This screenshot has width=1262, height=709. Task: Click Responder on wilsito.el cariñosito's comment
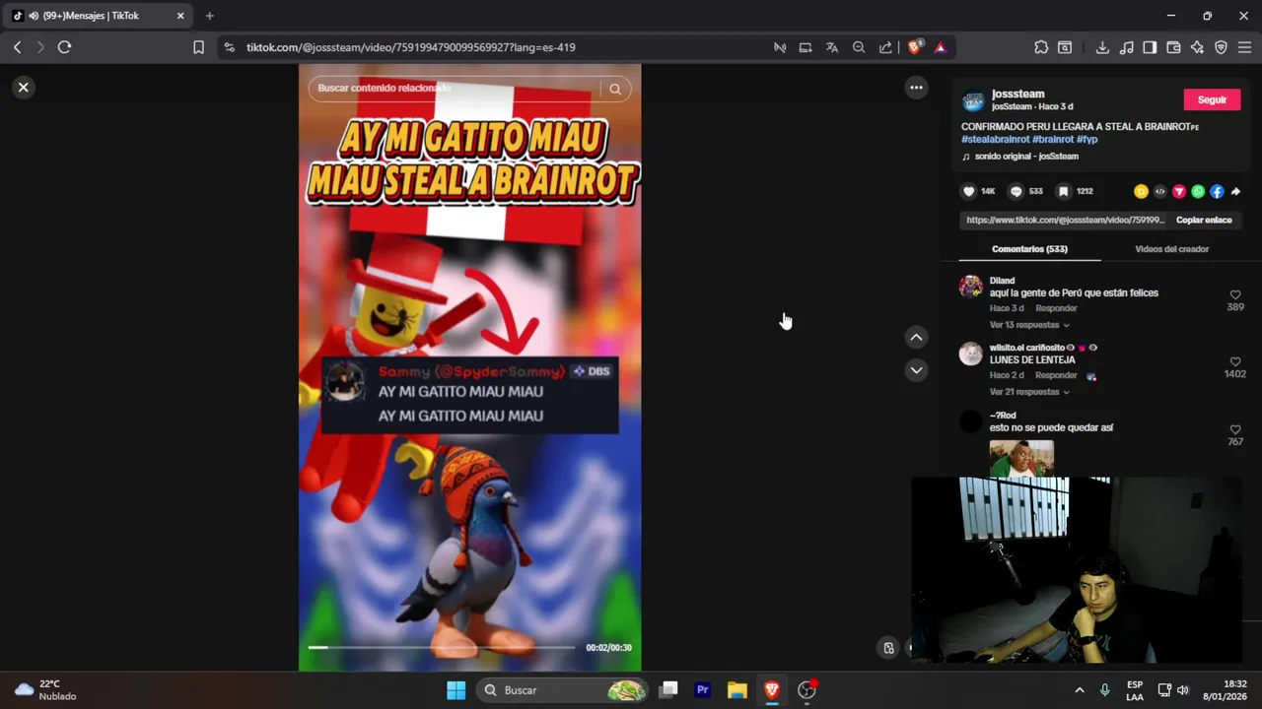pos(1056,375)
